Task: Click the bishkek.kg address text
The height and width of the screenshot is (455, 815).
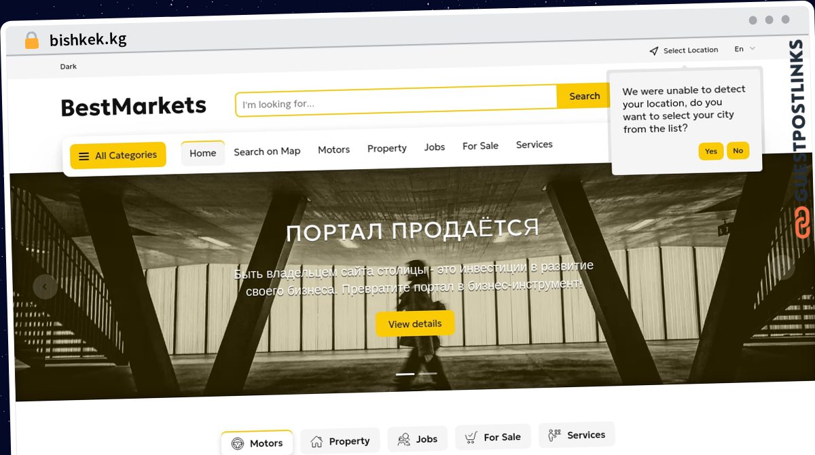Action: 88,40
